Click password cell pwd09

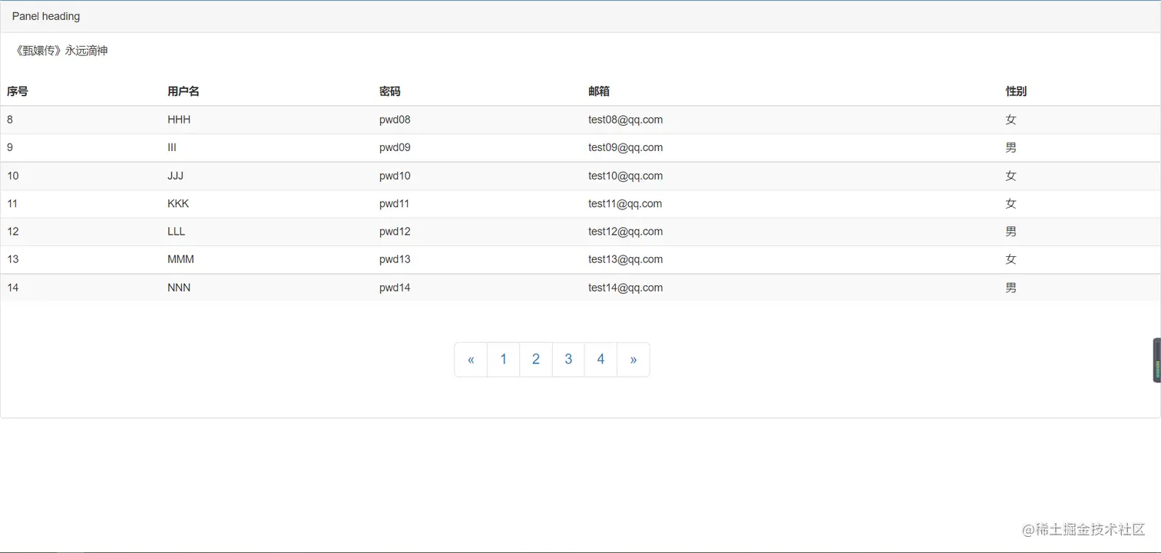click(395, 147)
